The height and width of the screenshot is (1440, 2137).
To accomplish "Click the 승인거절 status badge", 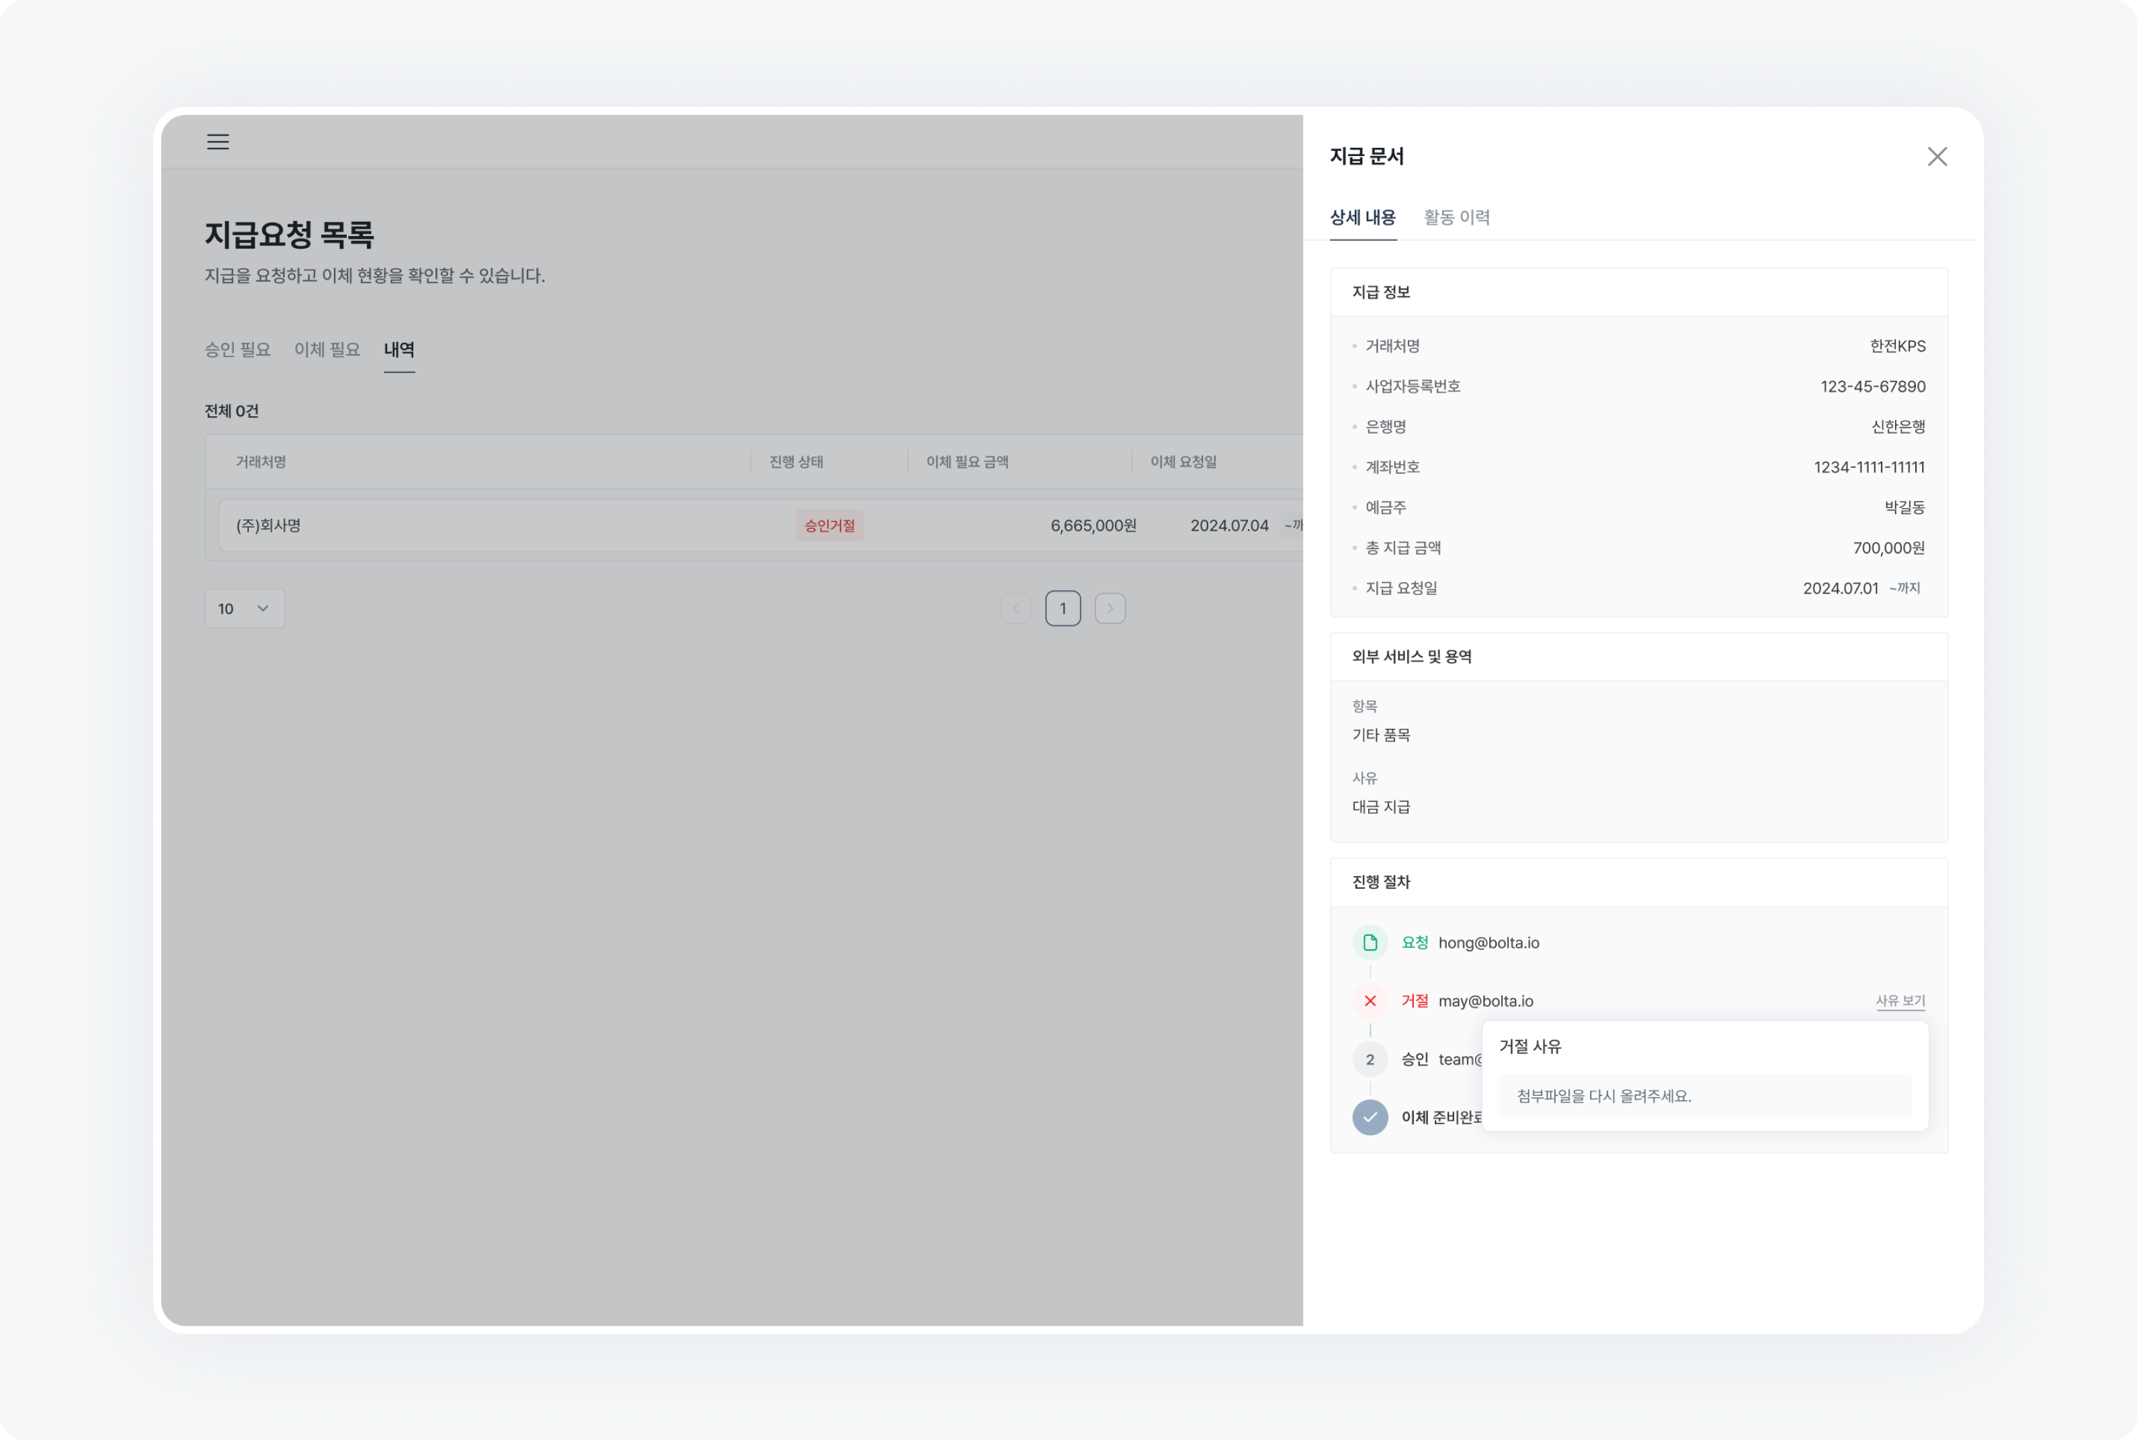I will tap(829, 525).
